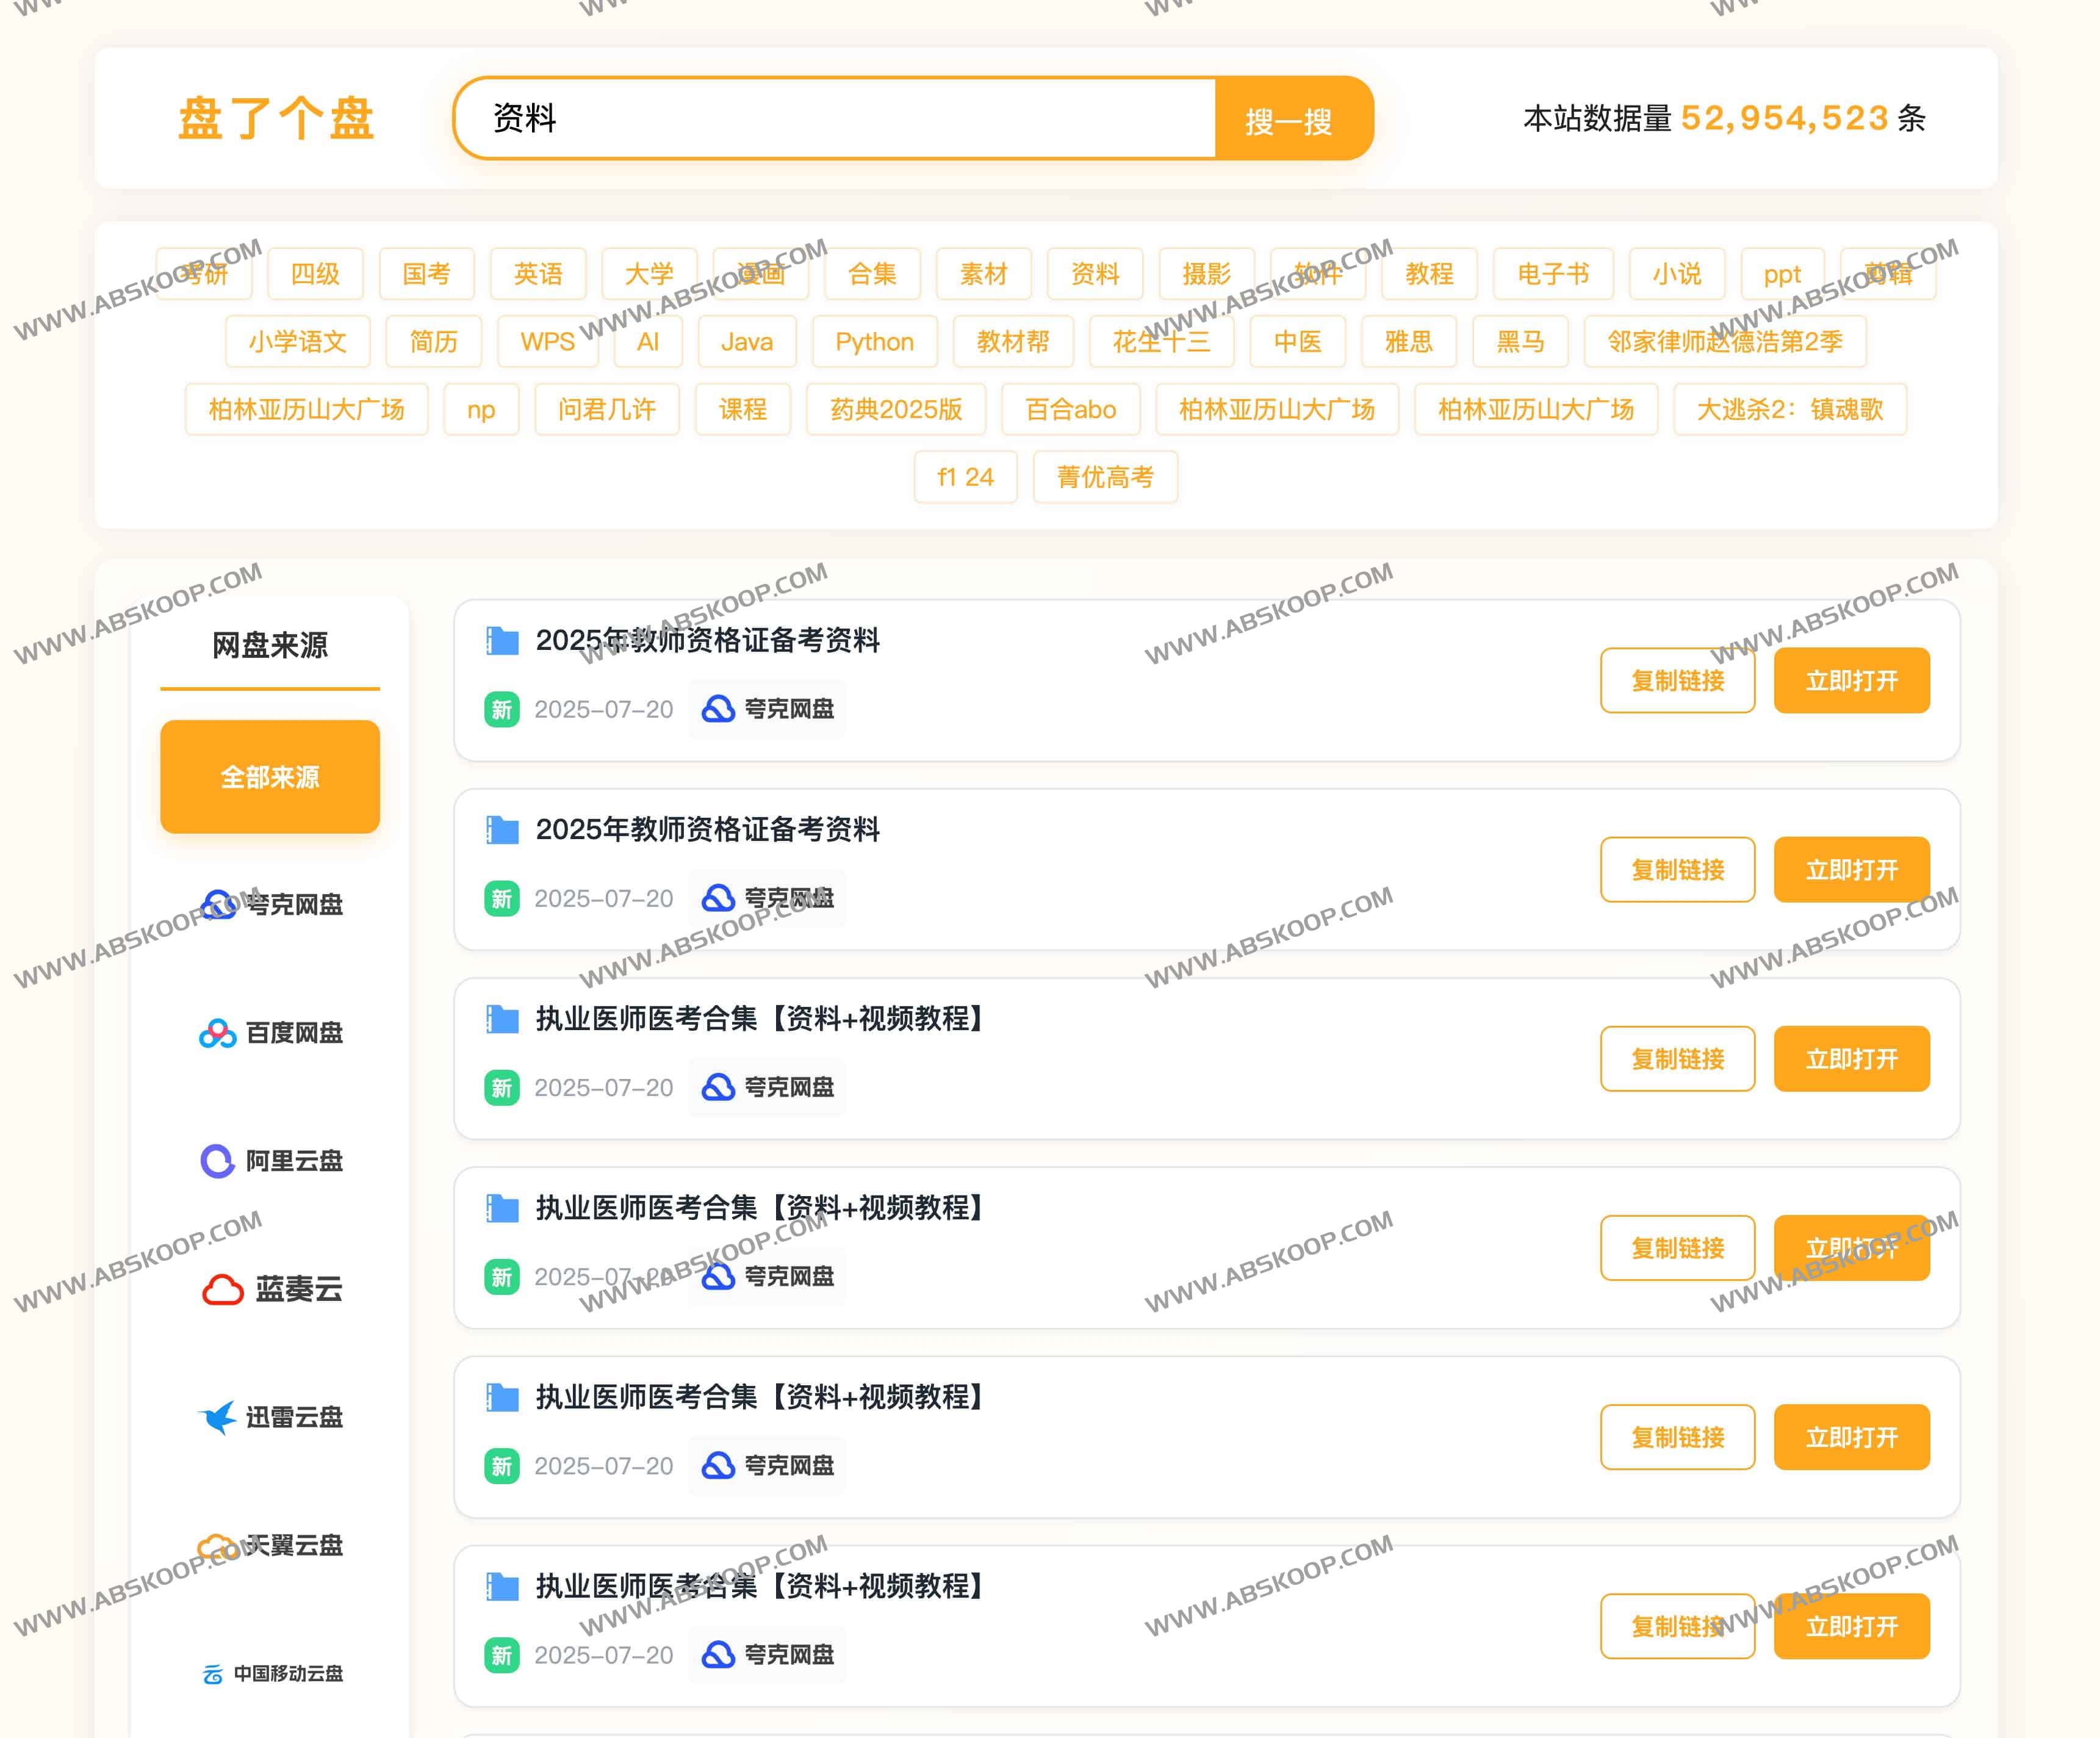The height and width of the screenshot is (1738, 2100).
Task: Click the 盘了个盘 site logo
Action: [x=276, y=119]
